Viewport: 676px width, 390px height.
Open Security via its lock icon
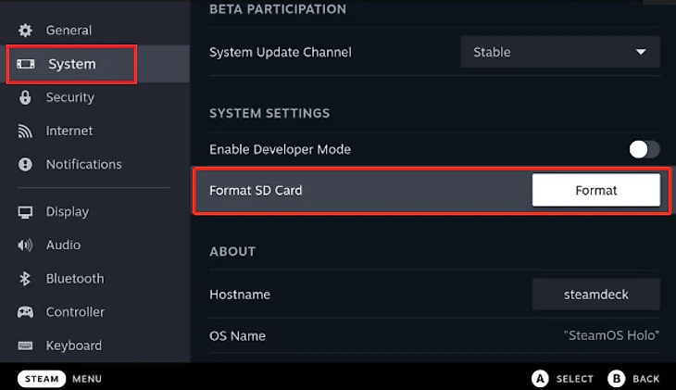pyautogui.click(x=25, y=97)
